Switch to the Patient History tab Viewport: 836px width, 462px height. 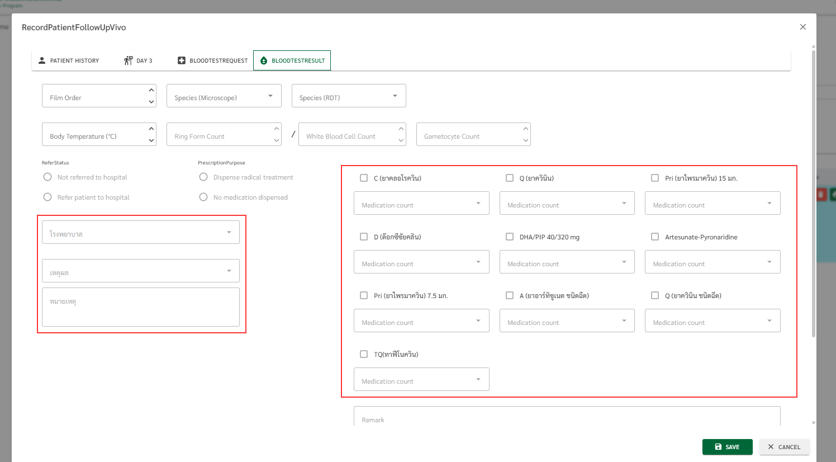click(x=69, y=60)
